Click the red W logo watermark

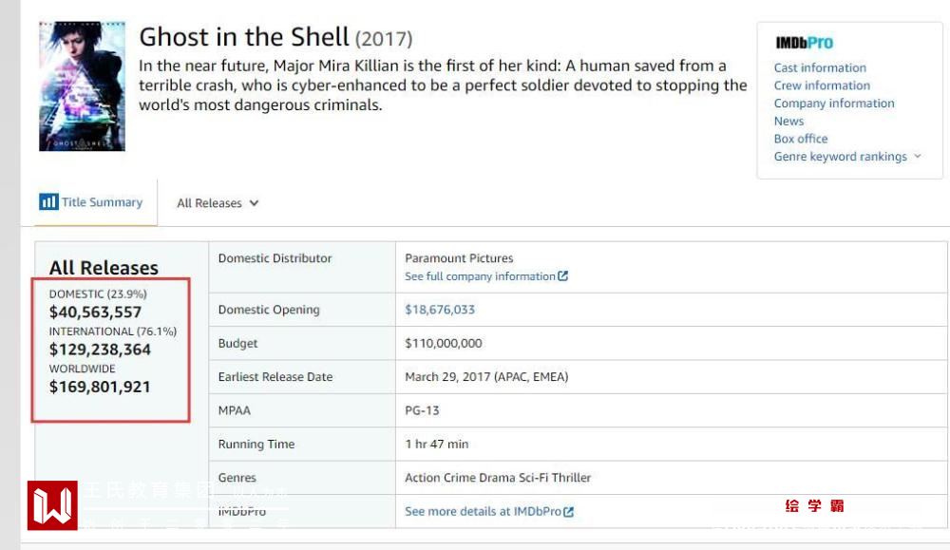pyautogui.click(x=52, y=505)
